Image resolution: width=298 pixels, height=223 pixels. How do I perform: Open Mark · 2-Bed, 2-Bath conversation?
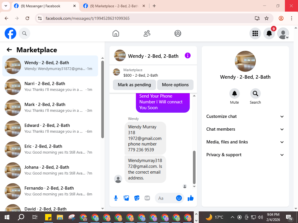(x=50, y=107)
